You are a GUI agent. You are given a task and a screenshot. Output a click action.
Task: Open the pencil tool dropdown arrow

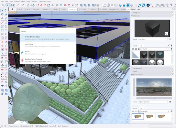tap(20, 5)
